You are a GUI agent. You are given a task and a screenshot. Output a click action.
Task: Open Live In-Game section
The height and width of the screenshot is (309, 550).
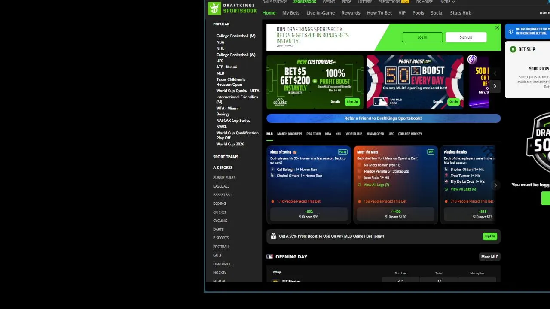click(321, 13)
